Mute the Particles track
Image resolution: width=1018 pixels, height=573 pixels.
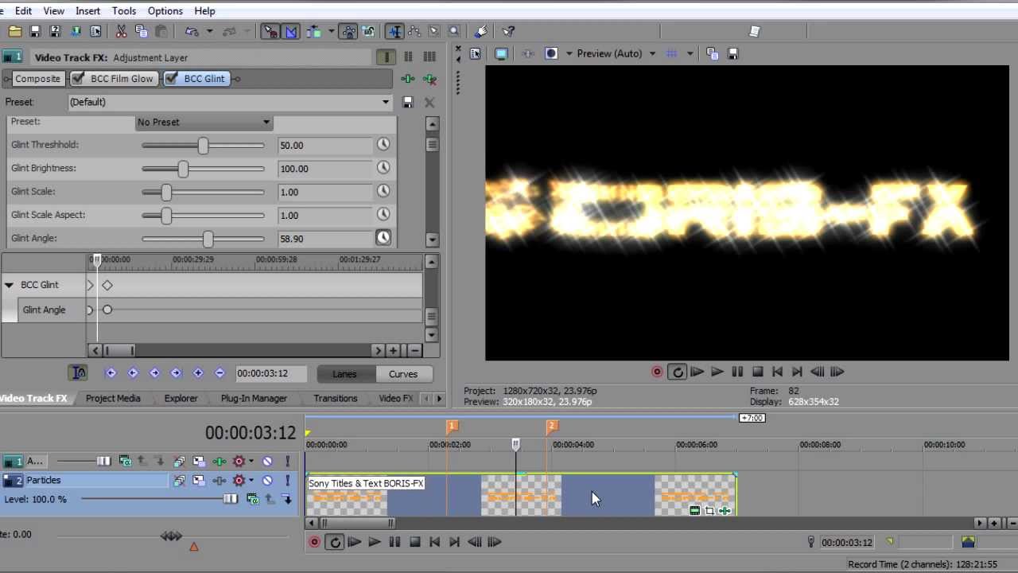267,481
